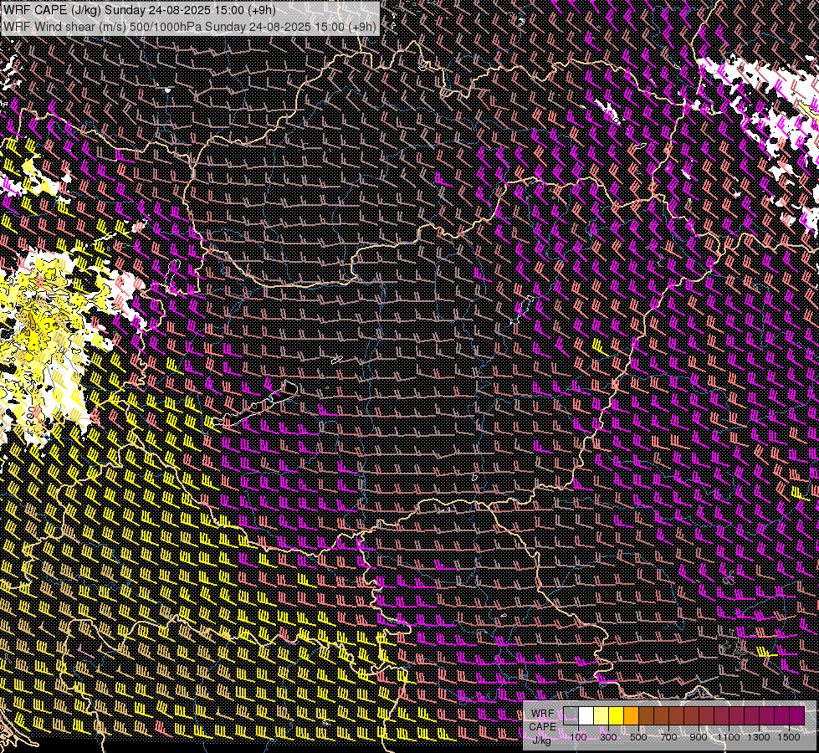This screenshot has width=819, height=753.
Task: Choose the orange legend swatch
Action: point(631,715)
